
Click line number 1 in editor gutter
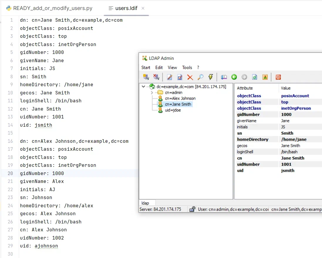point(11,20)
